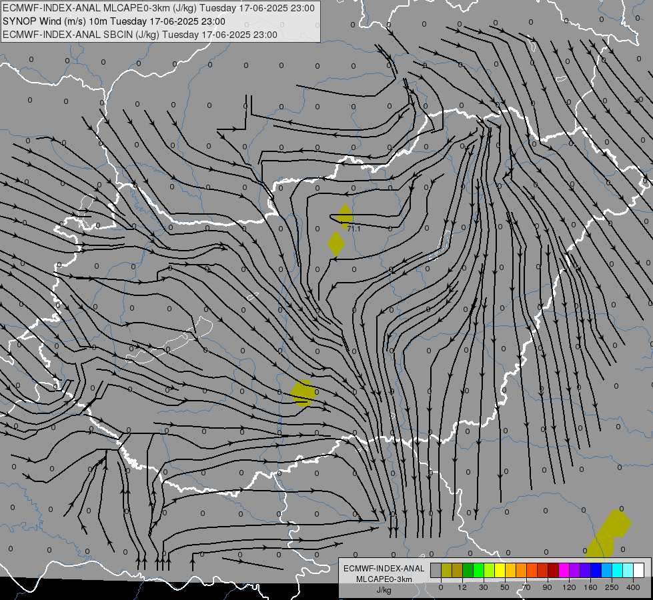Click the legend tick value 90
Image resolution: width=653 pixels, height=600 pixels.
click(x=547, y=587)
